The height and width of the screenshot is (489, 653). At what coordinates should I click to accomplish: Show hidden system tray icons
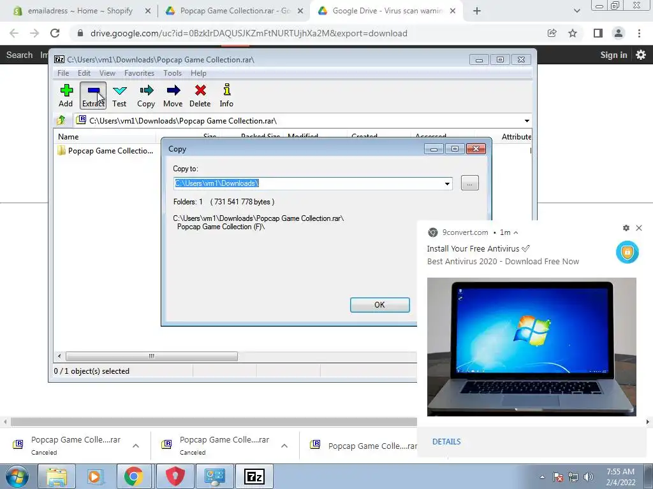[542, 477]
